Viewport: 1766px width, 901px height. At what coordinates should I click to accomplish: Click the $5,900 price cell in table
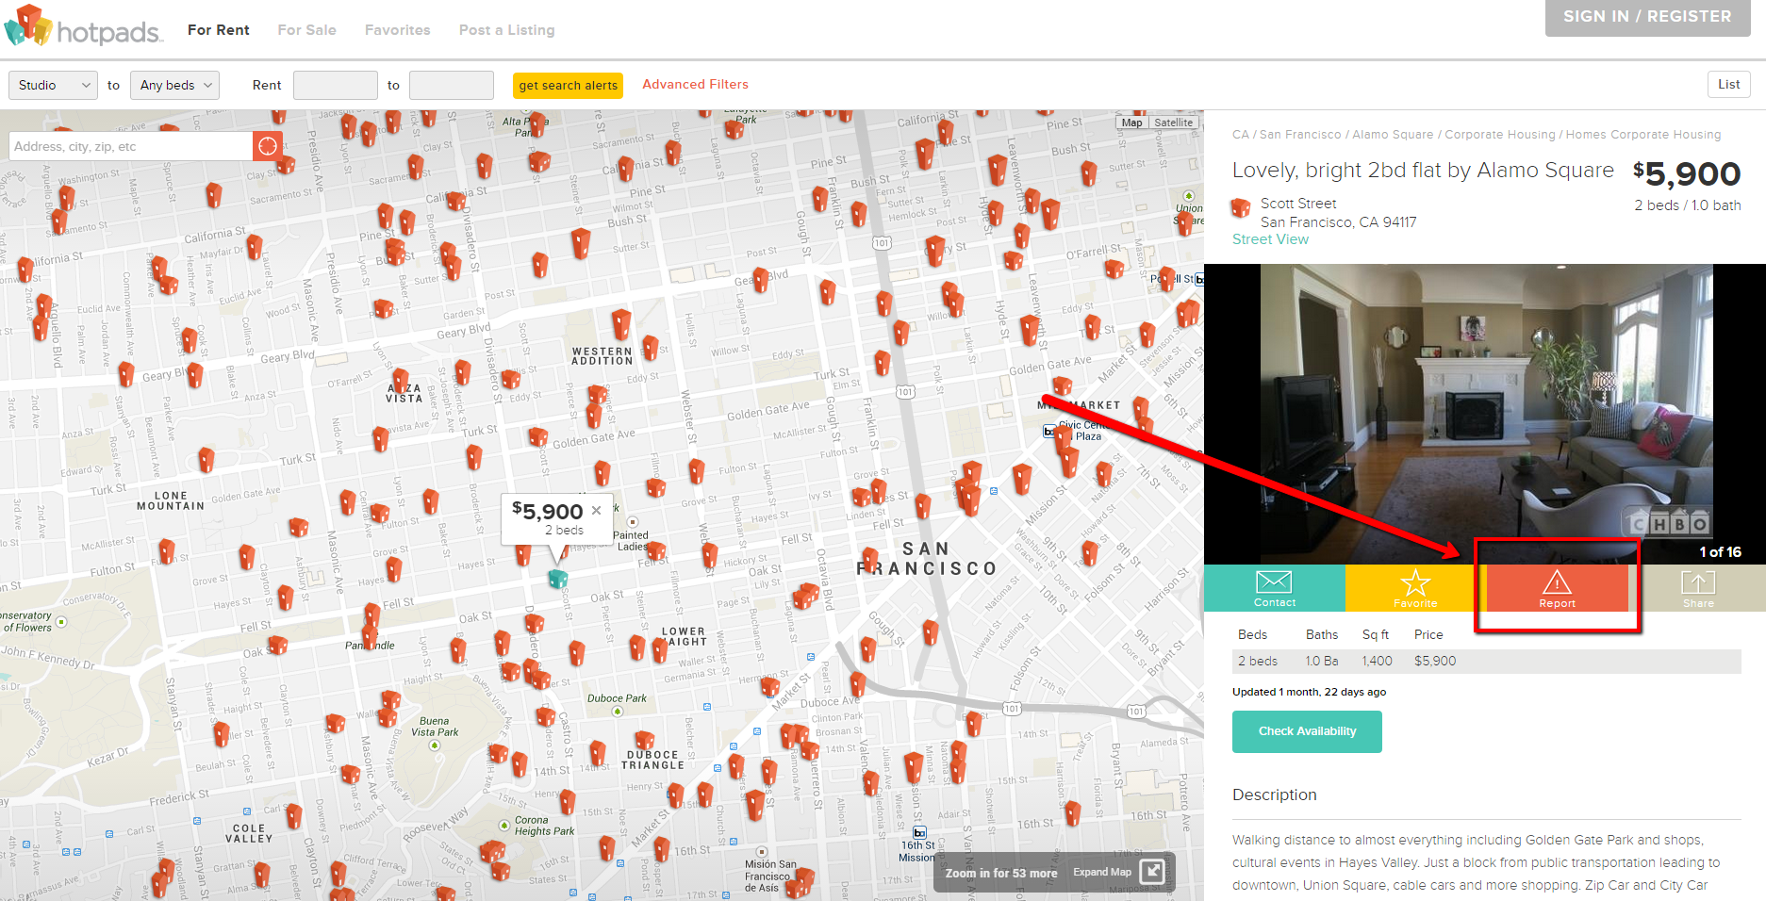click(x=1435, y=661)
